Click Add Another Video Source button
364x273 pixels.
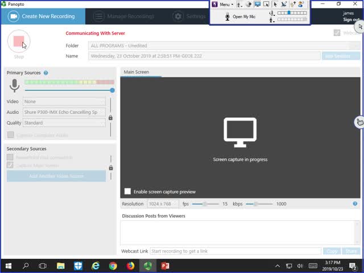pyautogui.click(x=56, y=176)
